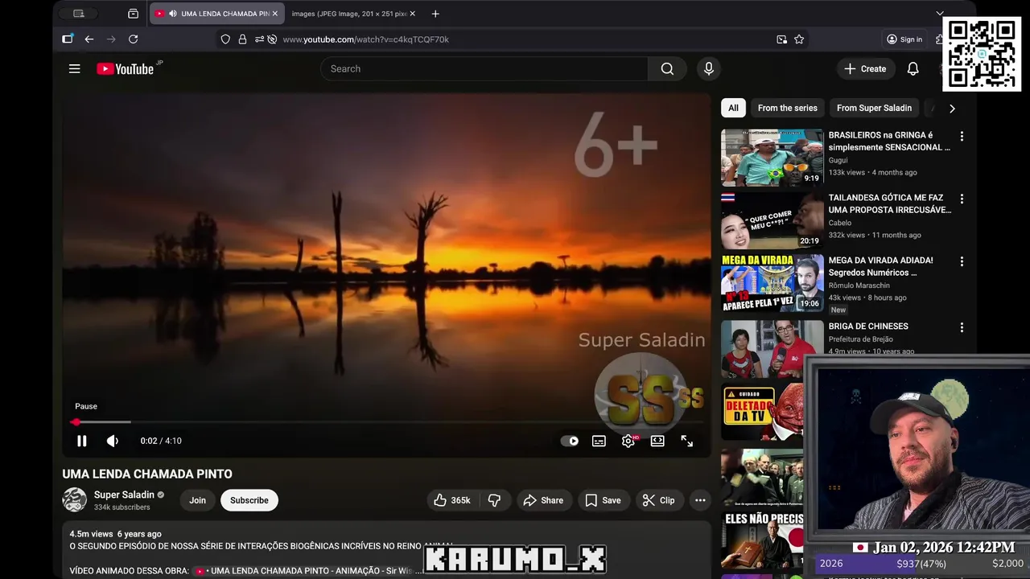Open the tab groups icon beside tabs
The image size is (1030, 579).
[x=134, y=14]
